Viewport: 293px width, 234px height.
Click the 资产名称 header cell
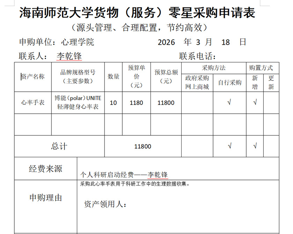(x=33, y=77)
